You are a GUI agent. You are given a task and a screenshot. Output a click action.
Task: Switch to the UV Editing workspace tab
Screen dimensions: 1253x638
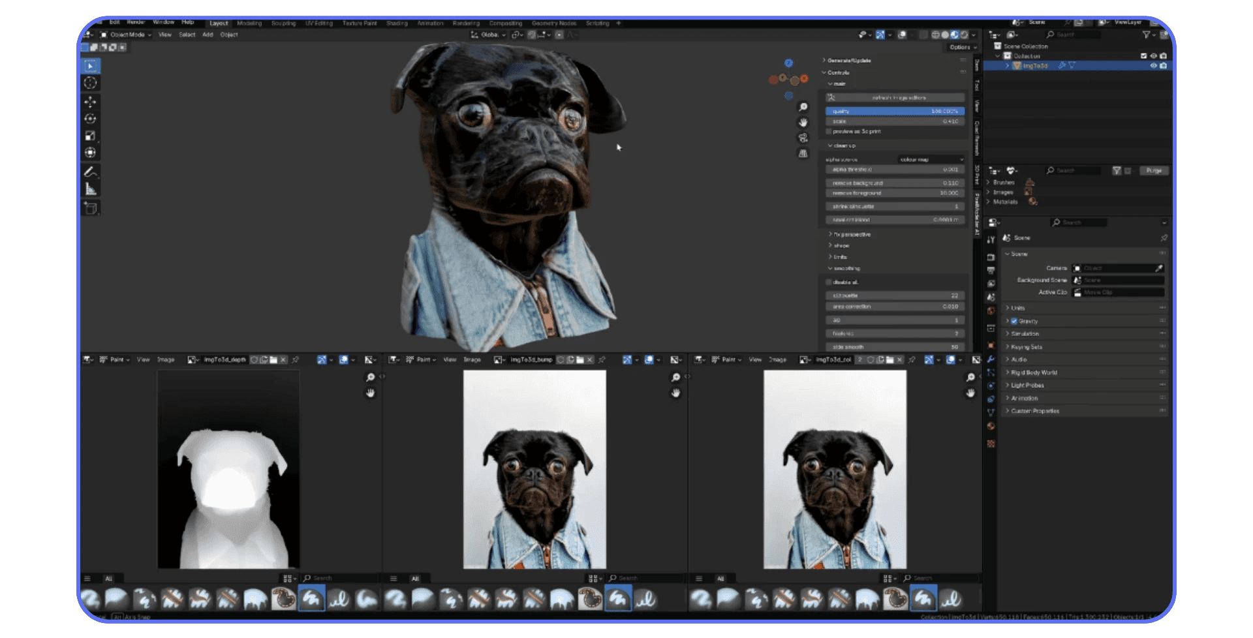click(318, 23)
